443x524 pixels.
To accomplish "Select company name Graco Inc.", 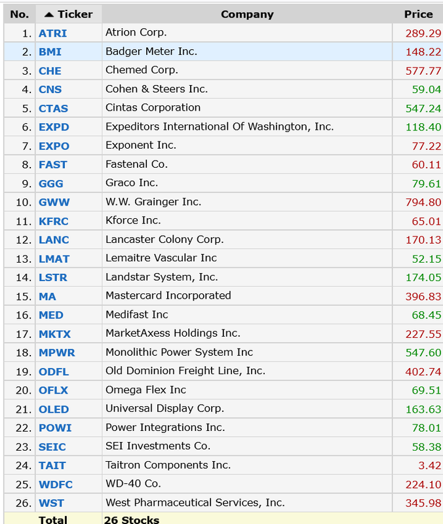I will [x=132, y=183].
